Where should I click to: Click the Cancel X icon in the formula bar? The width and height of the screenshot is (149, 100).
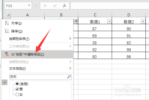point(45,6)
